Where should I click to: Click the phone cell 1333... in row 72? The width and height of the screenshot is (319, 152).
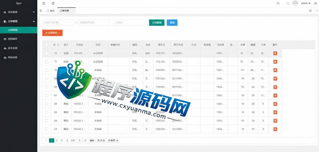point(221,53)
